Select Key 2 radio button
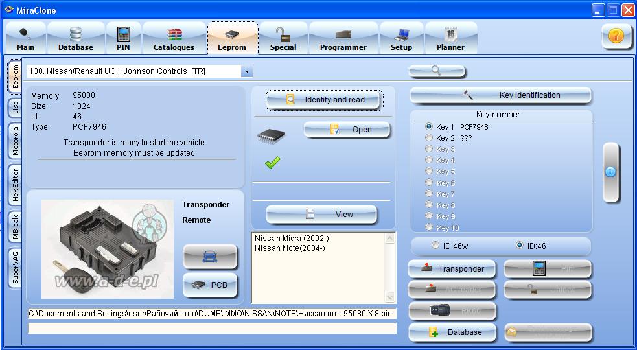Viewport: 637px width, 350px height. point(428,138)
